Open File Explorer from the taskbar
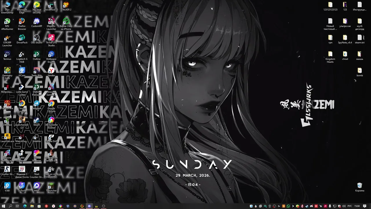 tap(32, 206)
